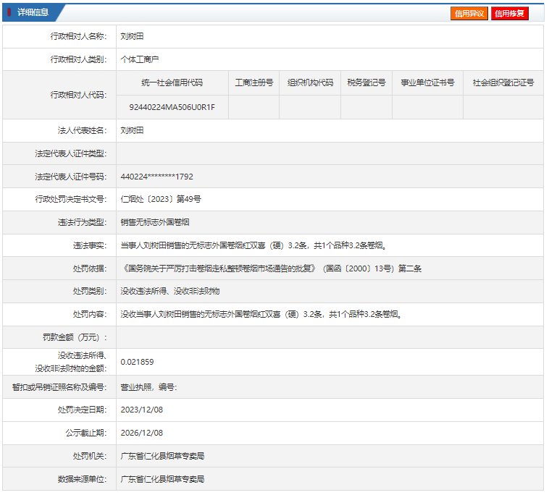Click 销售无标志外国卷烟 violation type
549x495 pixels.
155,222
